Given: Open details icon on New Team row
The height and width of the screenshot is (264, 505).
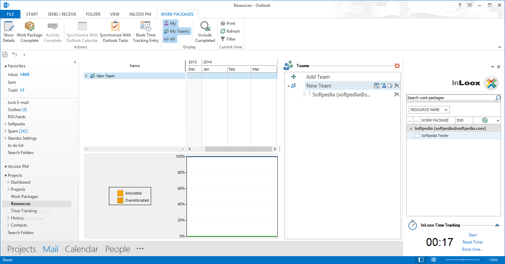Looking at the screenshot, I should point(377,86).
